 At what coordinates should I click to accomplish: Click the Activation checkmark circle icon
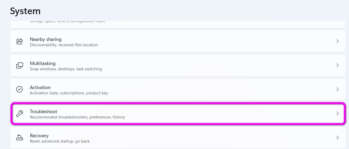tap(20, 89)
